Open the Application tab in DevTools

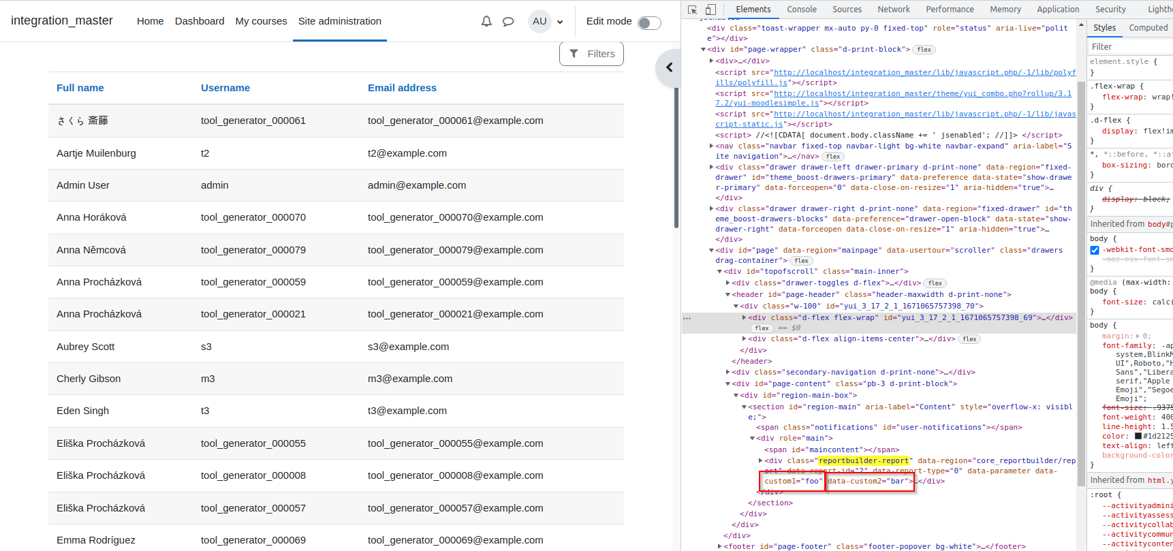tap(1058, 10)
